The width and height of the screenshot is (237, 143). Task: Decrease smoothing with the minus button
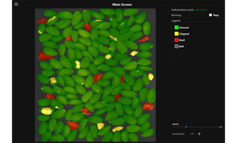(192, 134)
